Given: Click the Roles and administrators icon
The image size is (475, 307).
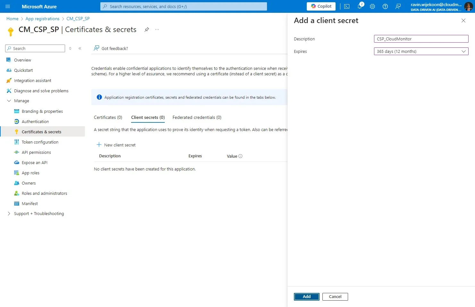Looking at the screenshot, I should (x=17, y=193).
